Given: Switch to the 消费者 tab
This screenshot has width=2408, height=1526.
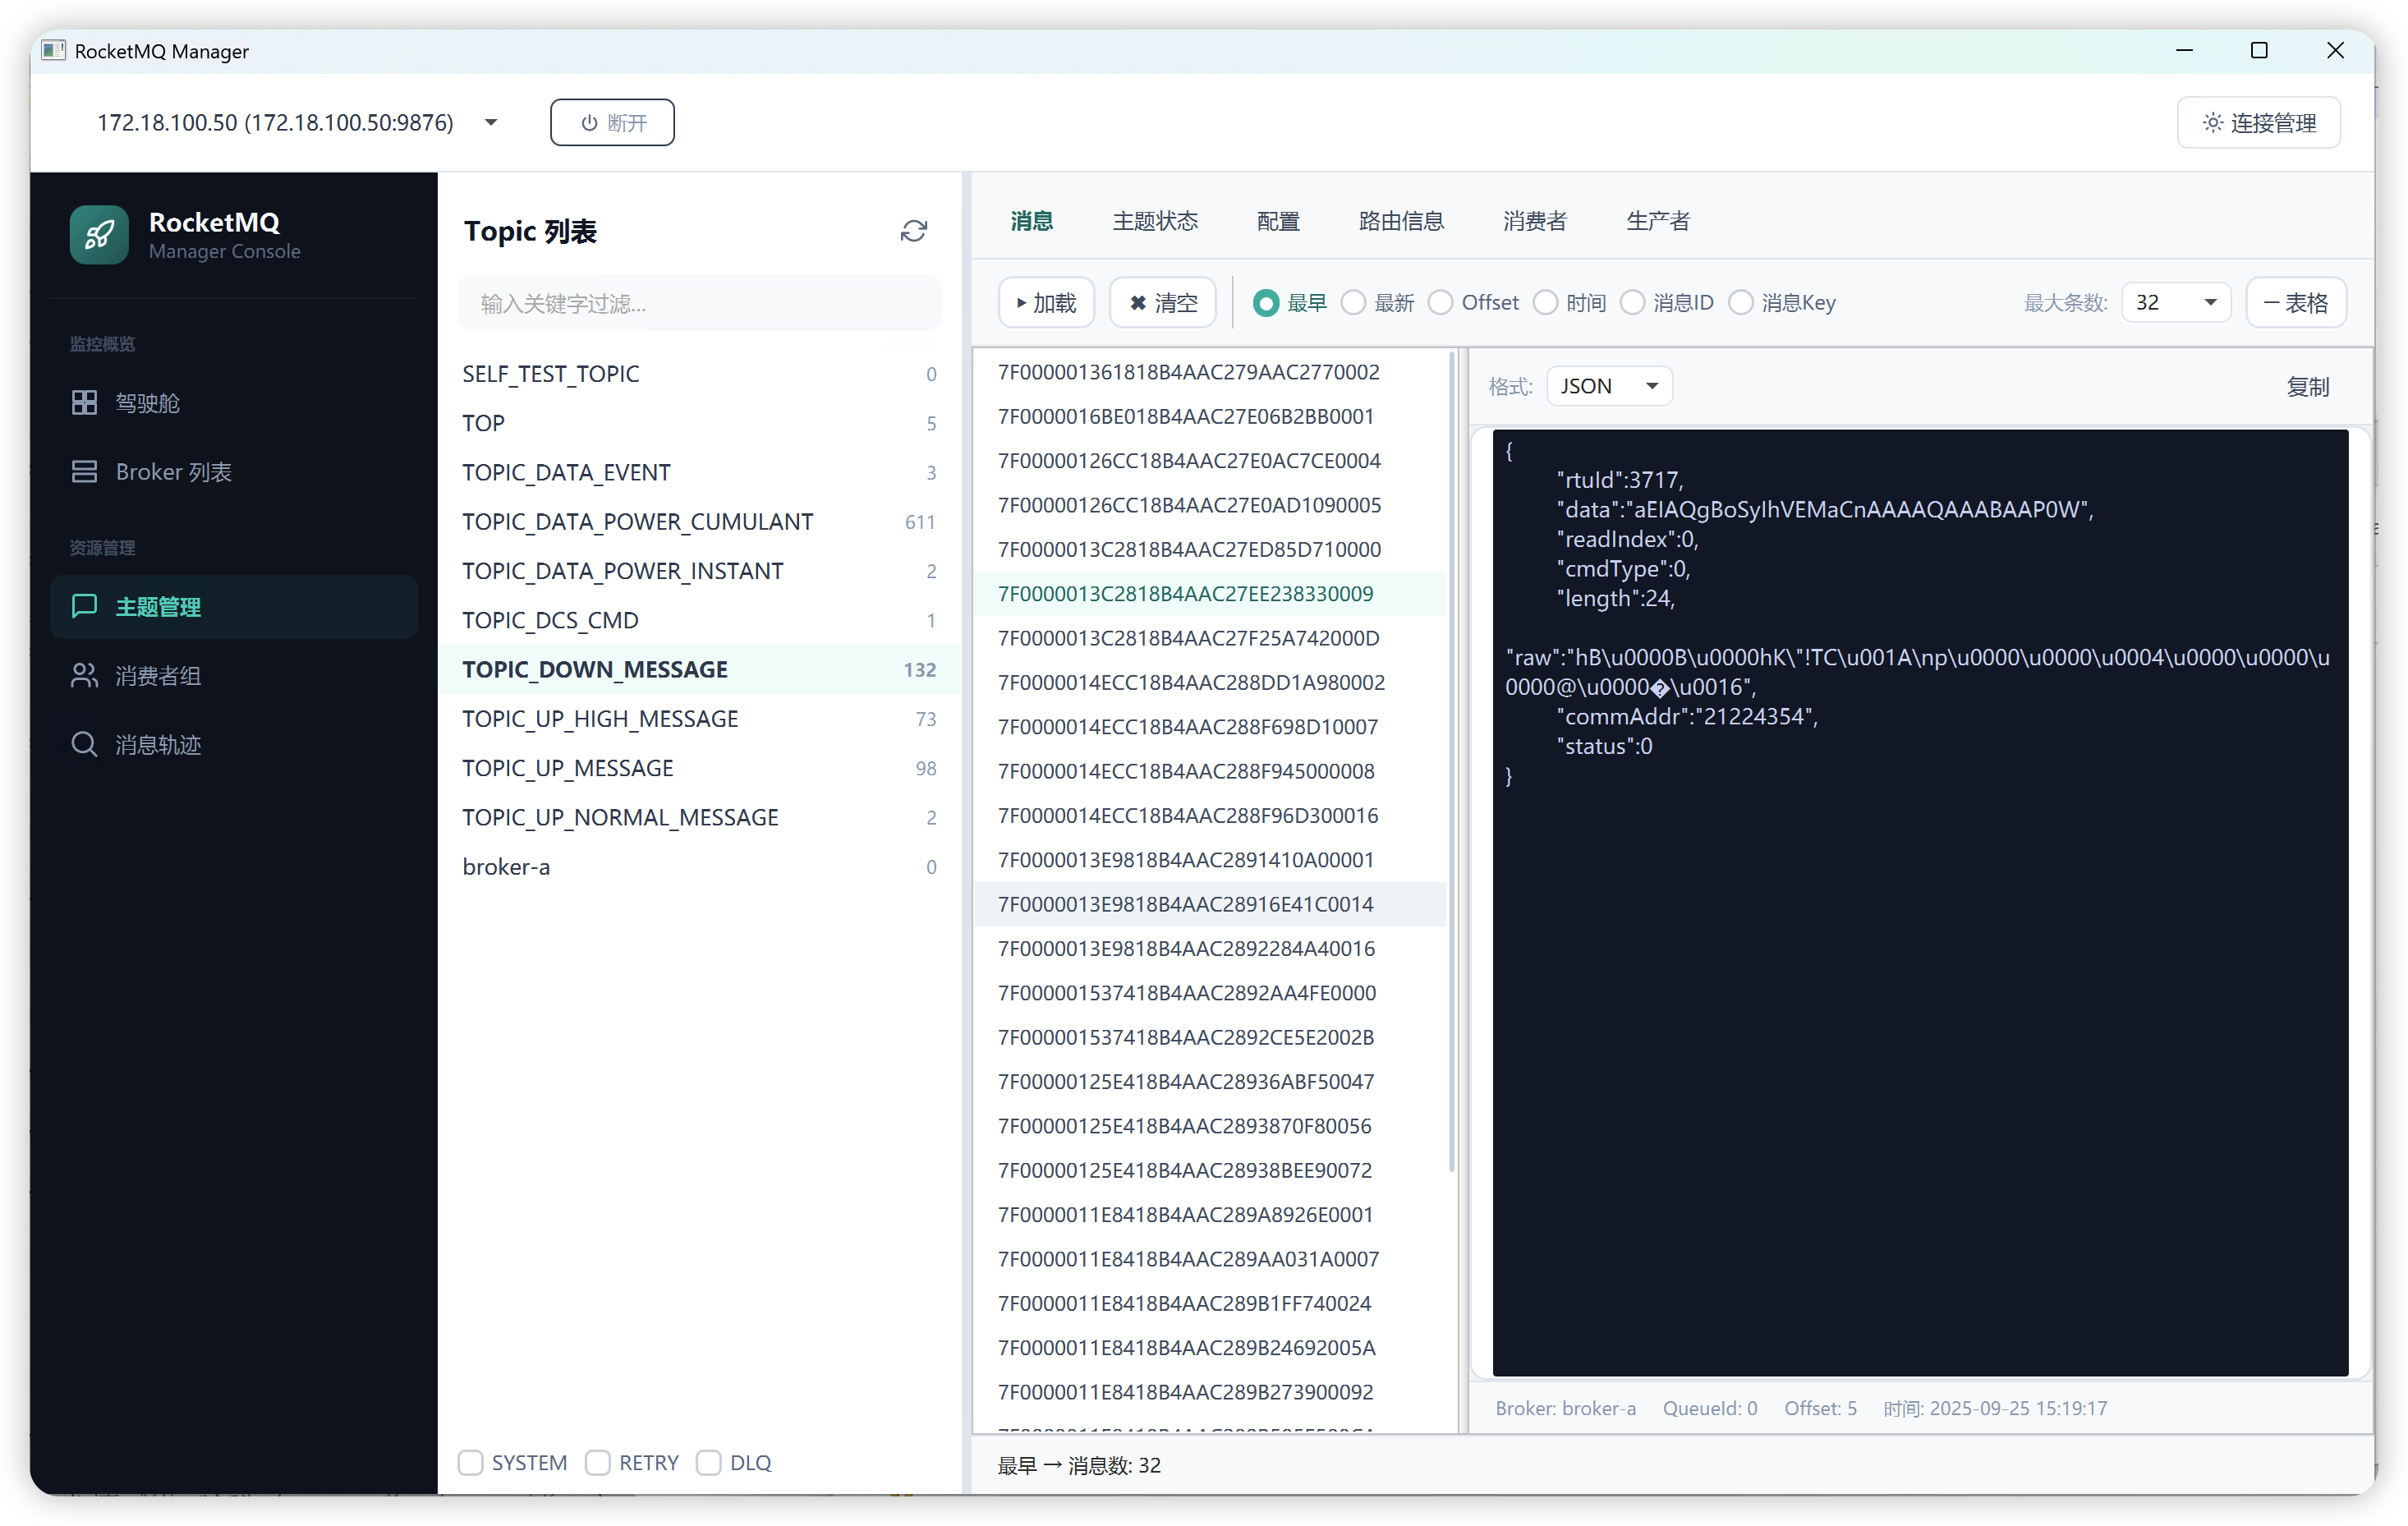Looking at the screenshot, I should [1535, 221].
